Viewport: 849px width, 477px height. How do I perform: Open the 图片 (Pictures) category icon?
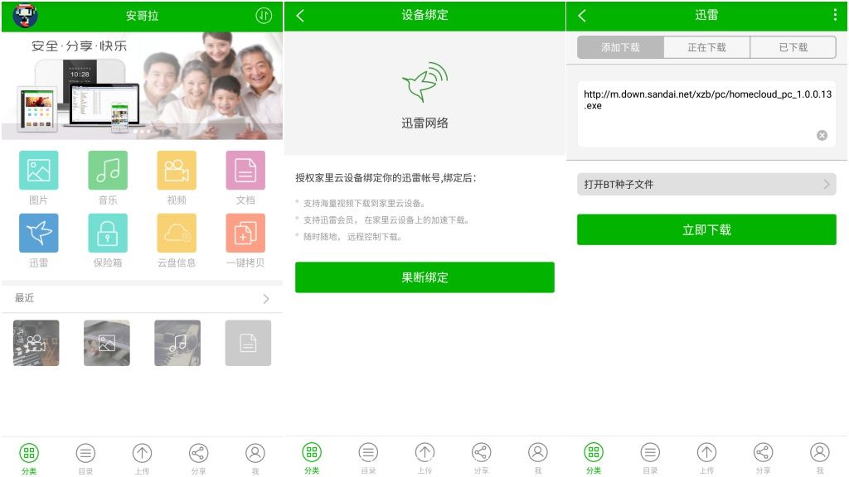[x=38, y=170]
